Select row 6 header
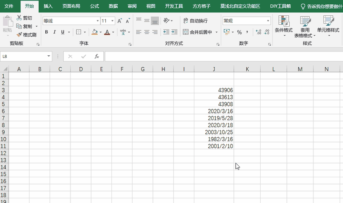Viewport: 343px width, 203px height. (3, 111)
